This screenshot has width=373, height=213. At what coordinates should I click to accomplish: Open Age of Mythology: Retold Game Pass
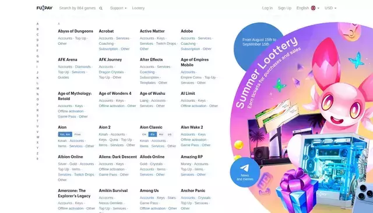click(67, 116)
